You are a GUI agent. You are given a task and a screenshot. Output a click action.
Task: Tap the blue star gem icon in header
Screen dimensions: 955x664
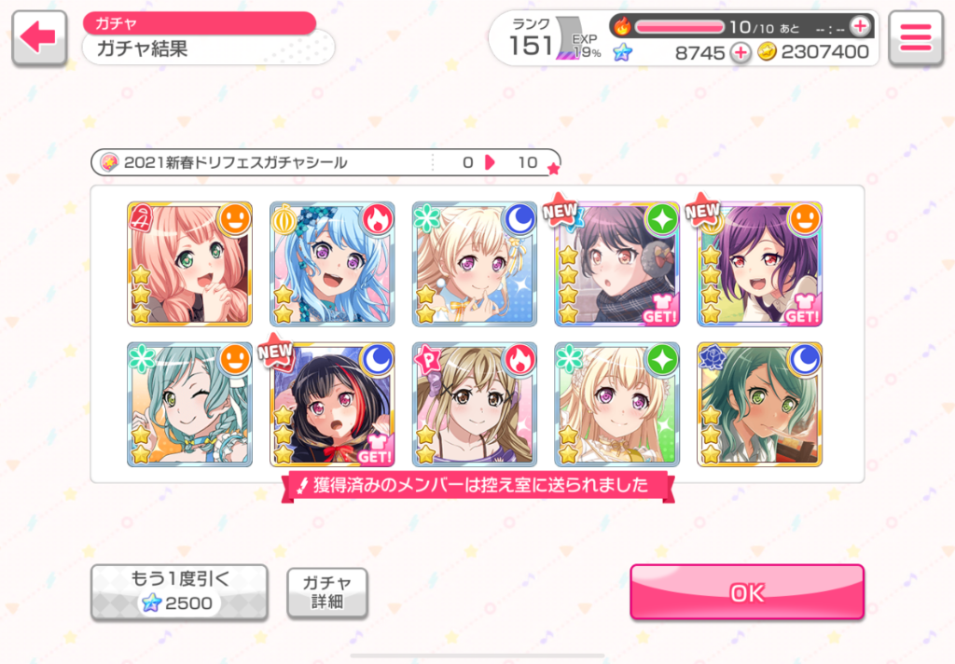point(622,52)
